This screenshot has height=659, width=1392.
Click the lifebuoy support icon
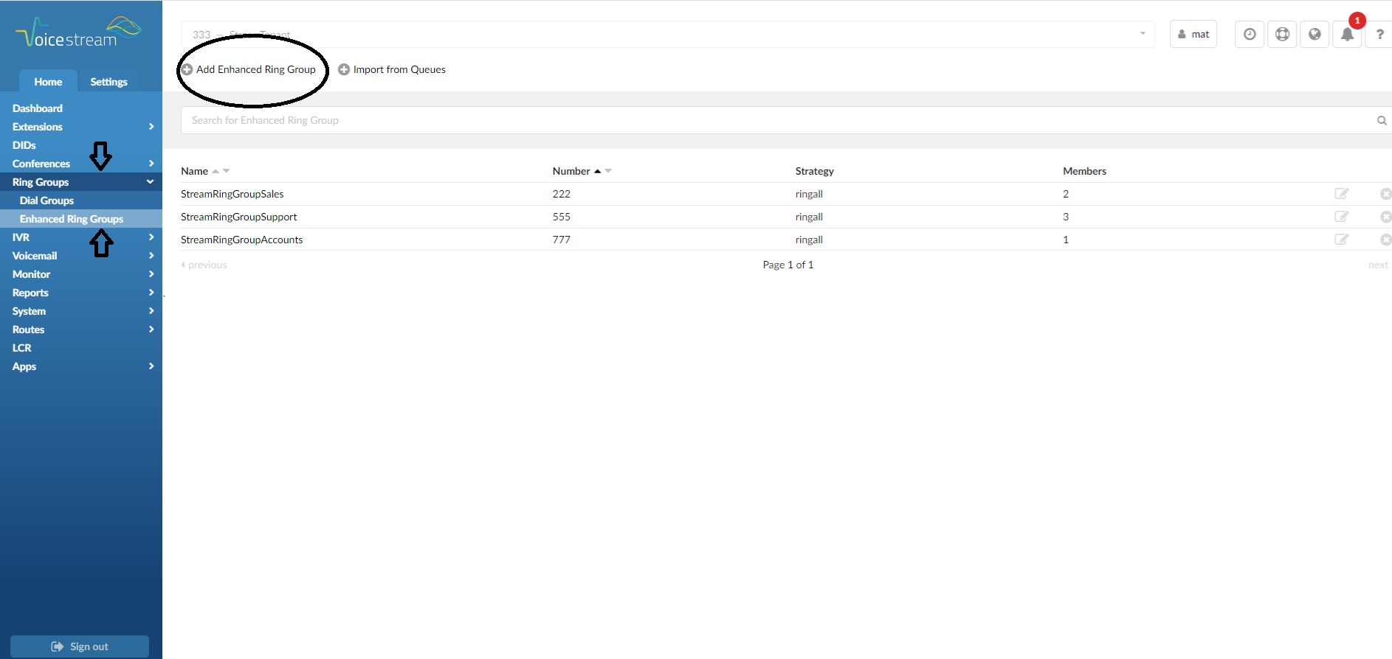pyautogui.click(x=1282, y=35)
